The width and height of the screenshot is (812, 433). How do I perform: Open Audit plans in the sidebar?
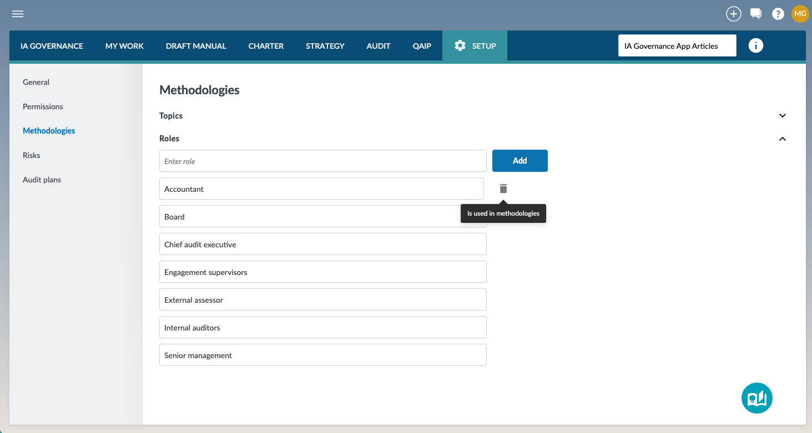(42, 180)
